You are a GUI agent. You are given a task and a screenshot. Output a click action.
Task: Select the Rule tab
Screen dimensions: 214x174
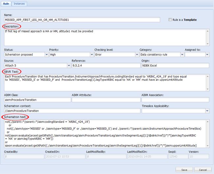(6, 4)
